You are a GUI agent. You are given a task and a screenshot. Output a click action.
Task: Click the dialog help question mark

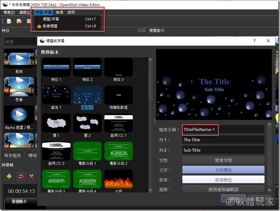[254, 41]
